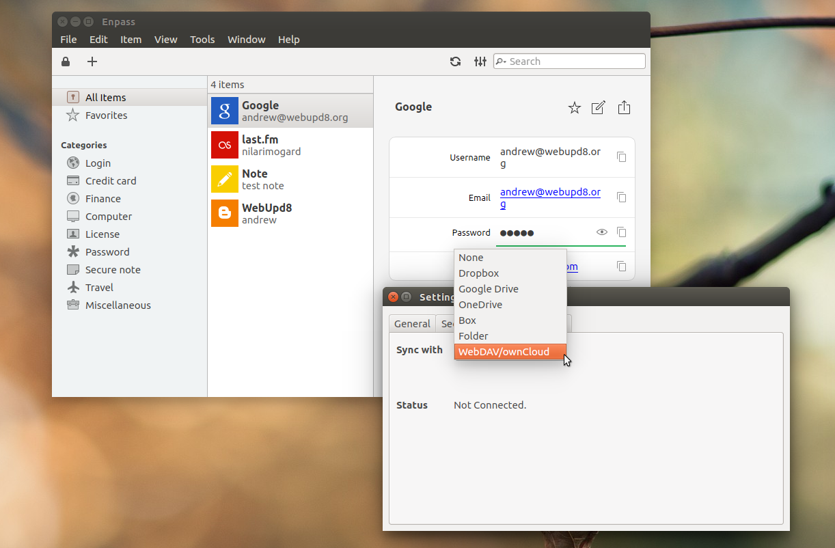Screen dimensions: 835x548
Task: Select Note test note list entry
Action: coord(290,179)
